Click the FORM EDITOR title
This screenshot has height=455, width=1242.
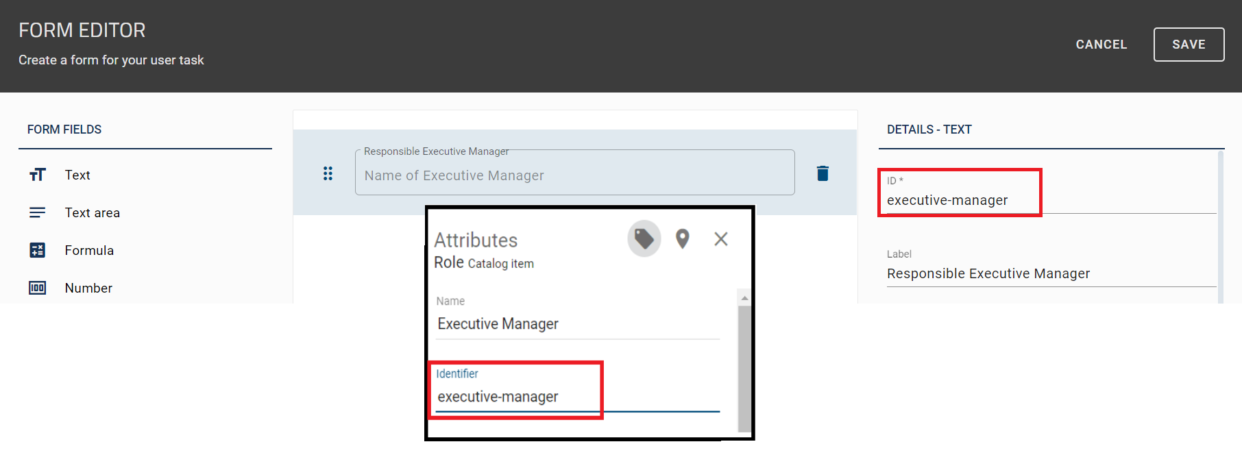[82, 30]
